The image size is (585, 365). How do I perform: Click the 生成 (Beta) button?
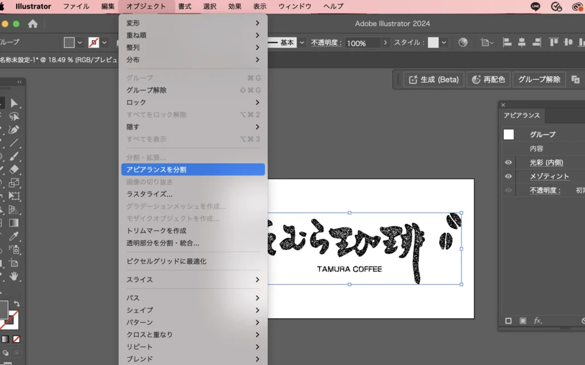(434, 79)
